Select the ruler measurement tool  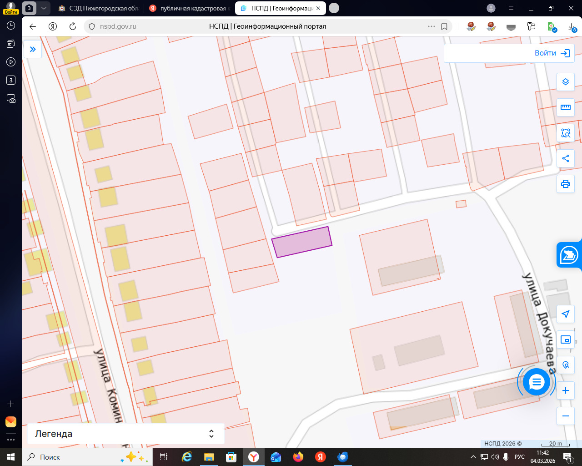566,107
